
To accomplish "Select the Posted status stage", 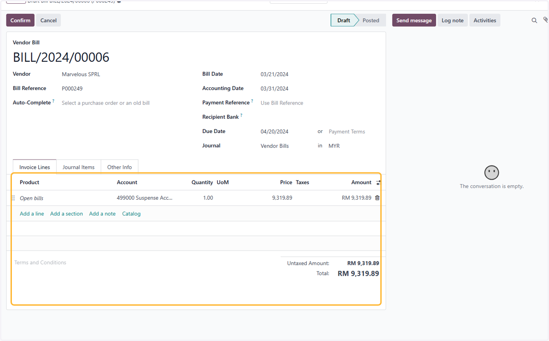I will click(371, 20).
